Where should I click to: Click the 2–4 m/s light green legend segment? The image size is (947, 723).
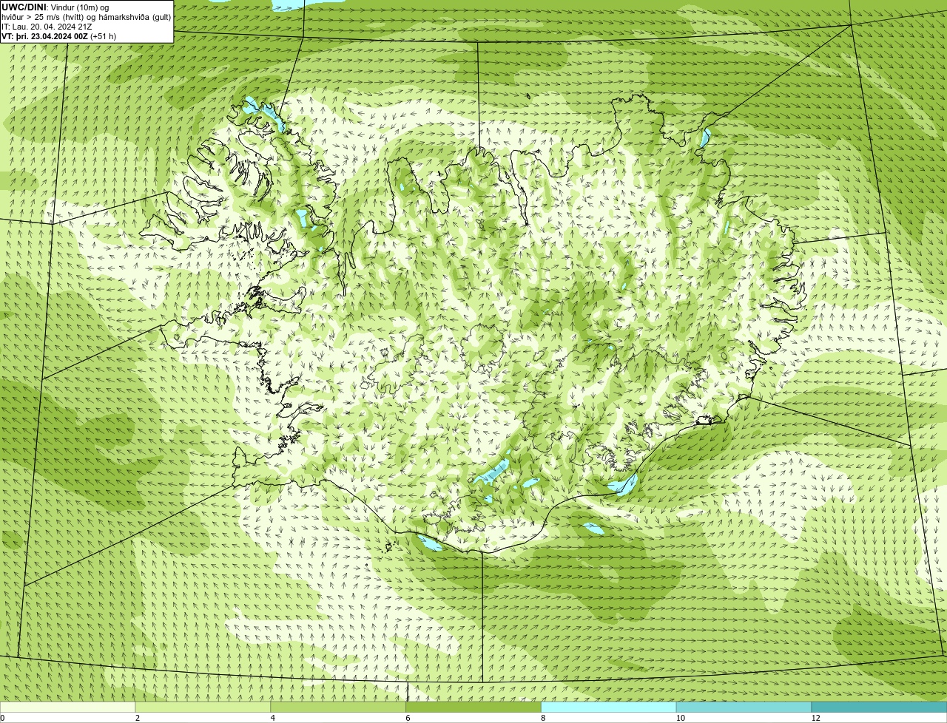point(203,707)
